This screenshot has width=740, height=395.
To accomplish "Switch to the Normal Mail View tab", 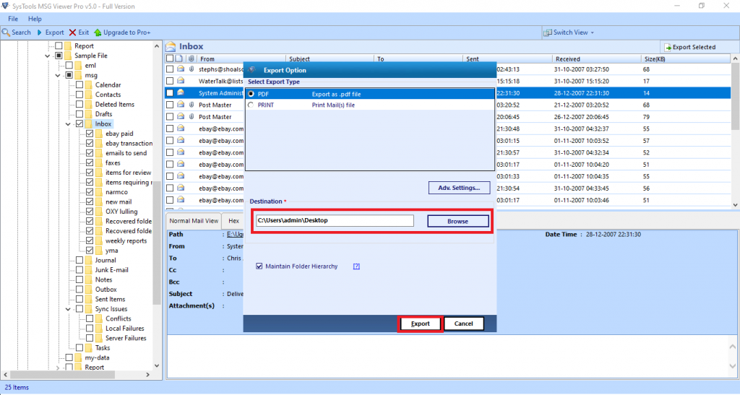I will pos(194,220).
